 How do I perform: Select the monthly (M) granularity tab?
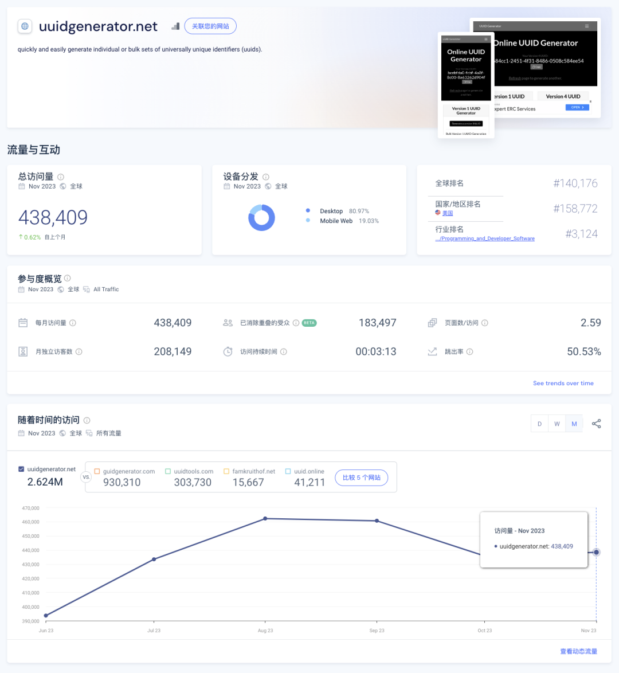[574, 424]
